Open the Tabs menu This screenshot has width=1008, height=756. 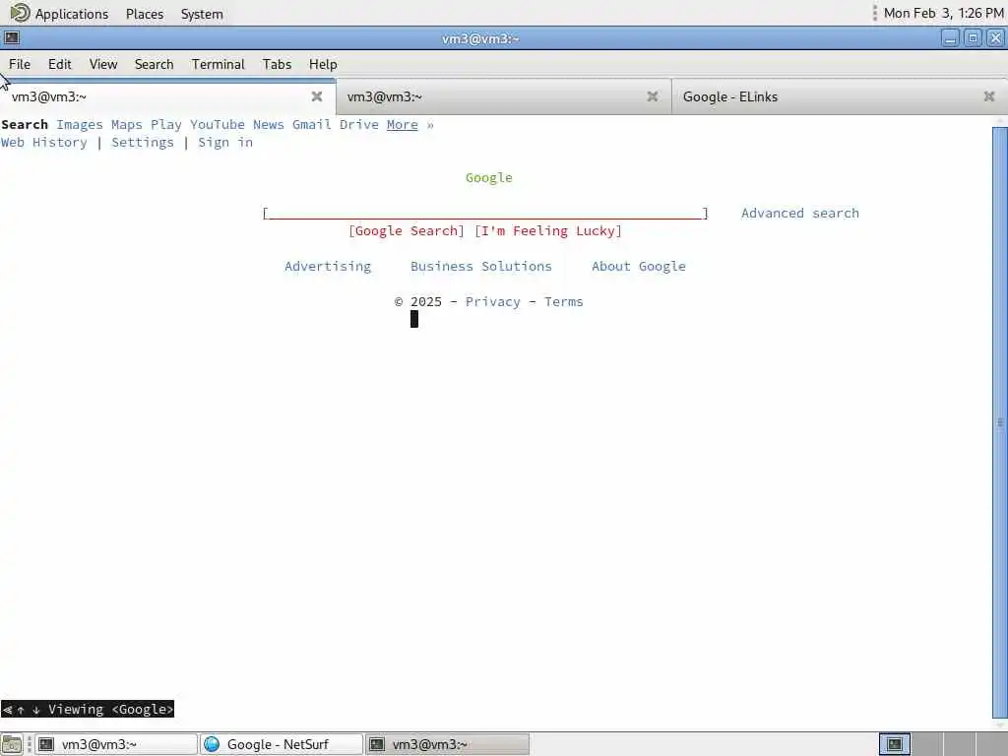coord(277,64)
